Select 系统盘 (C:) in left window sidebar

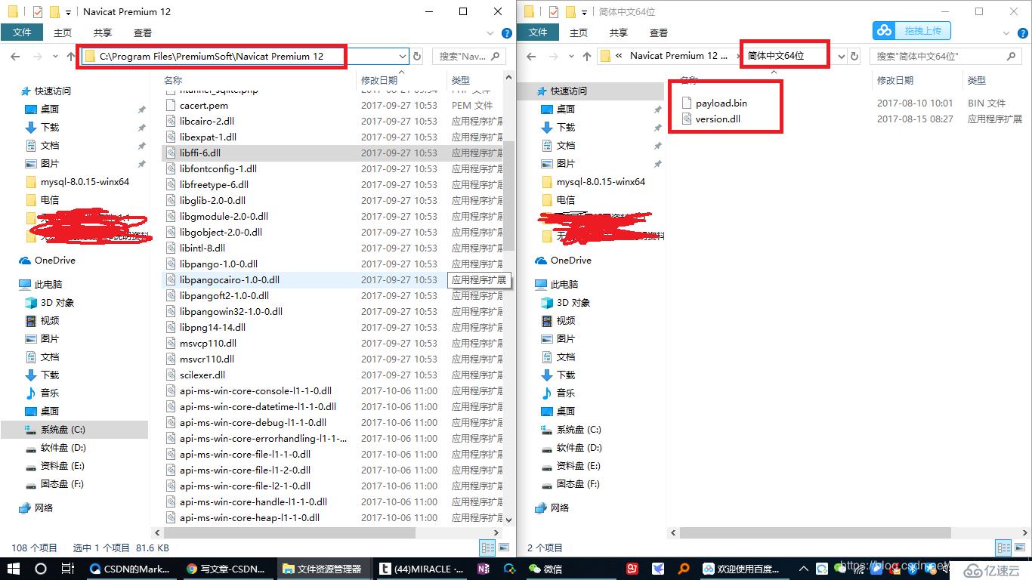pyautogui.click(x=63, y=429)
